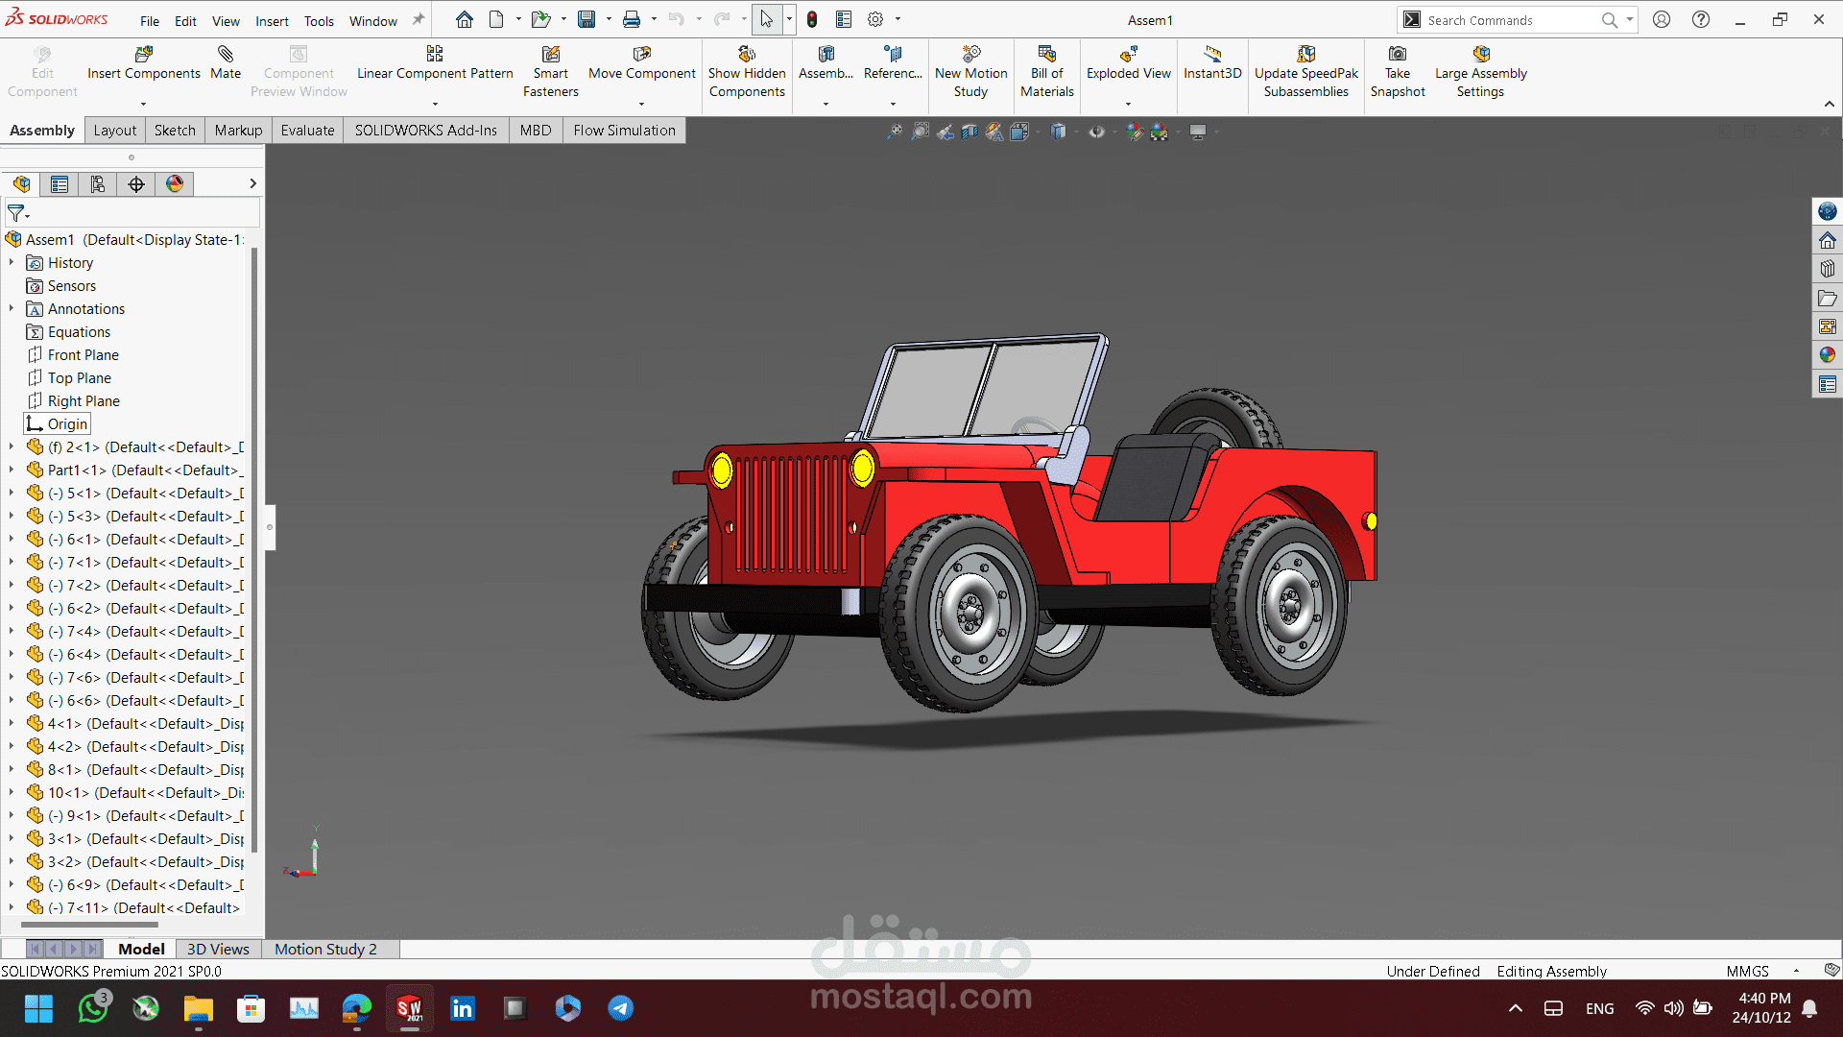Switch to the Evaluate tab
This screenshot has width=1843, height=1037.
307,131
